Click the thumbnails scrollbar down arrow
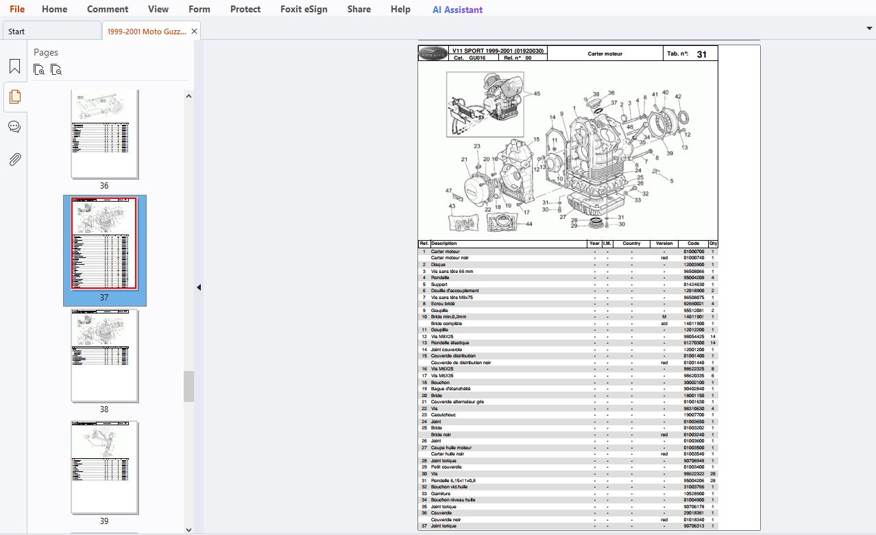Image resolution: width=876 pixels, height=535 pixels. (188, 529)
